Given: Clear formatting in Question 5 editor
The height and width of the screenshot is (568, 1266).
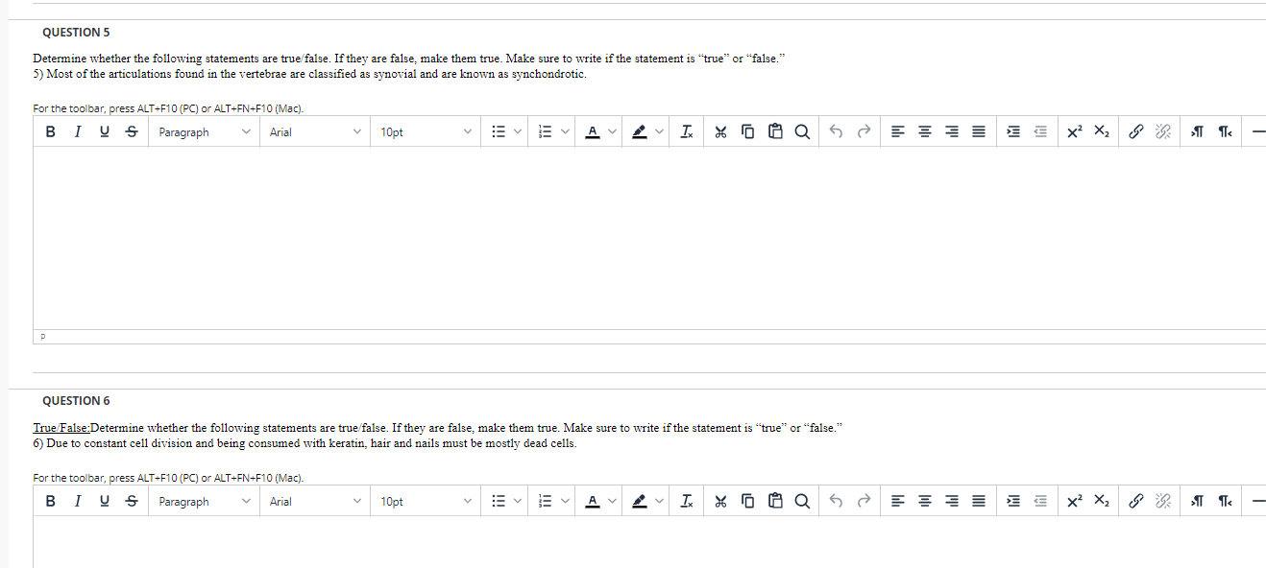Looking at the screenshot, I should coord(688,132).
